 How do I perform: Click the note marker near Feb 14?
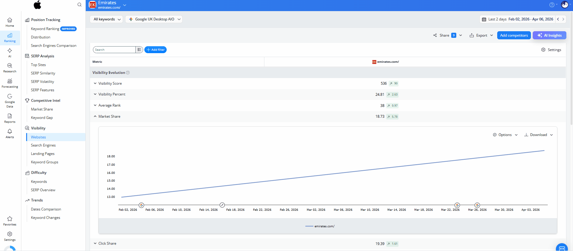tap(222, 205)
